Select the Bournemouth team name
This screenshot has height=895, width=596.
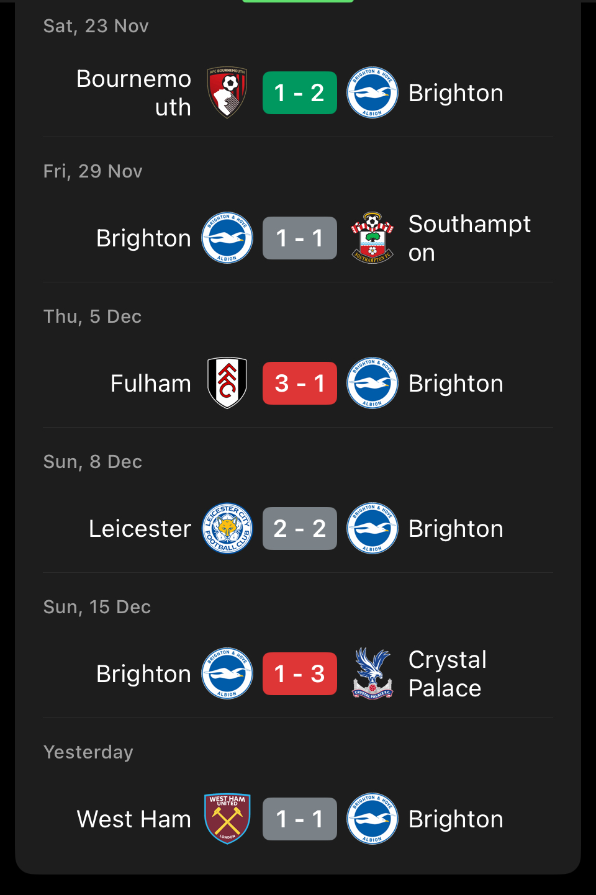coord(133,93)
